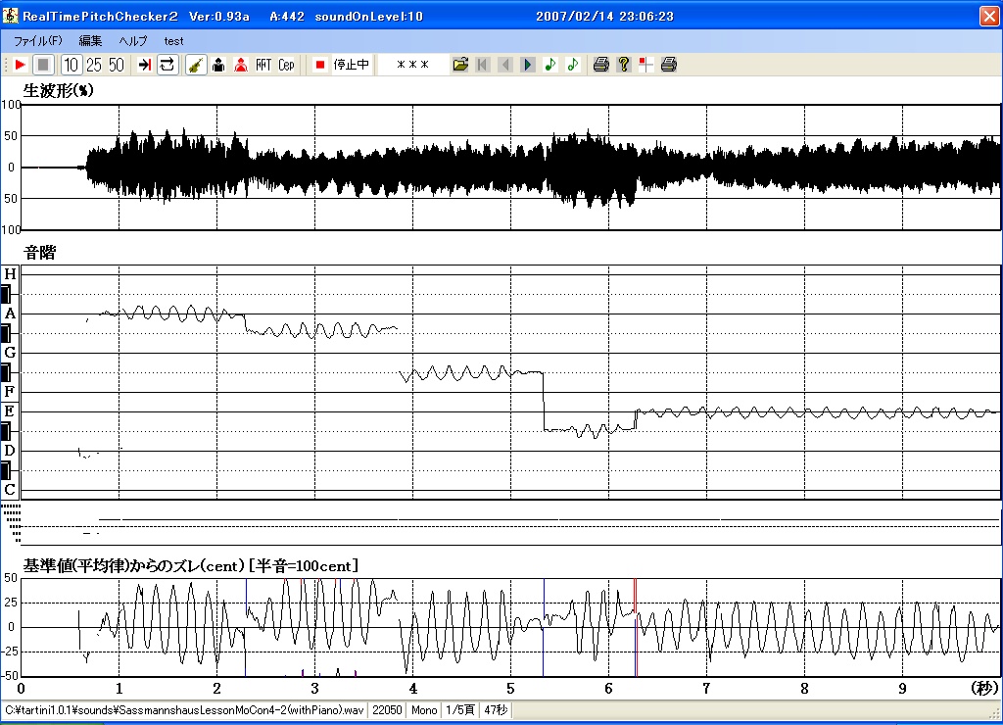Screen dimensions: 1003x725
Task: Go to the previous page
Action: (x=505, y=65)
